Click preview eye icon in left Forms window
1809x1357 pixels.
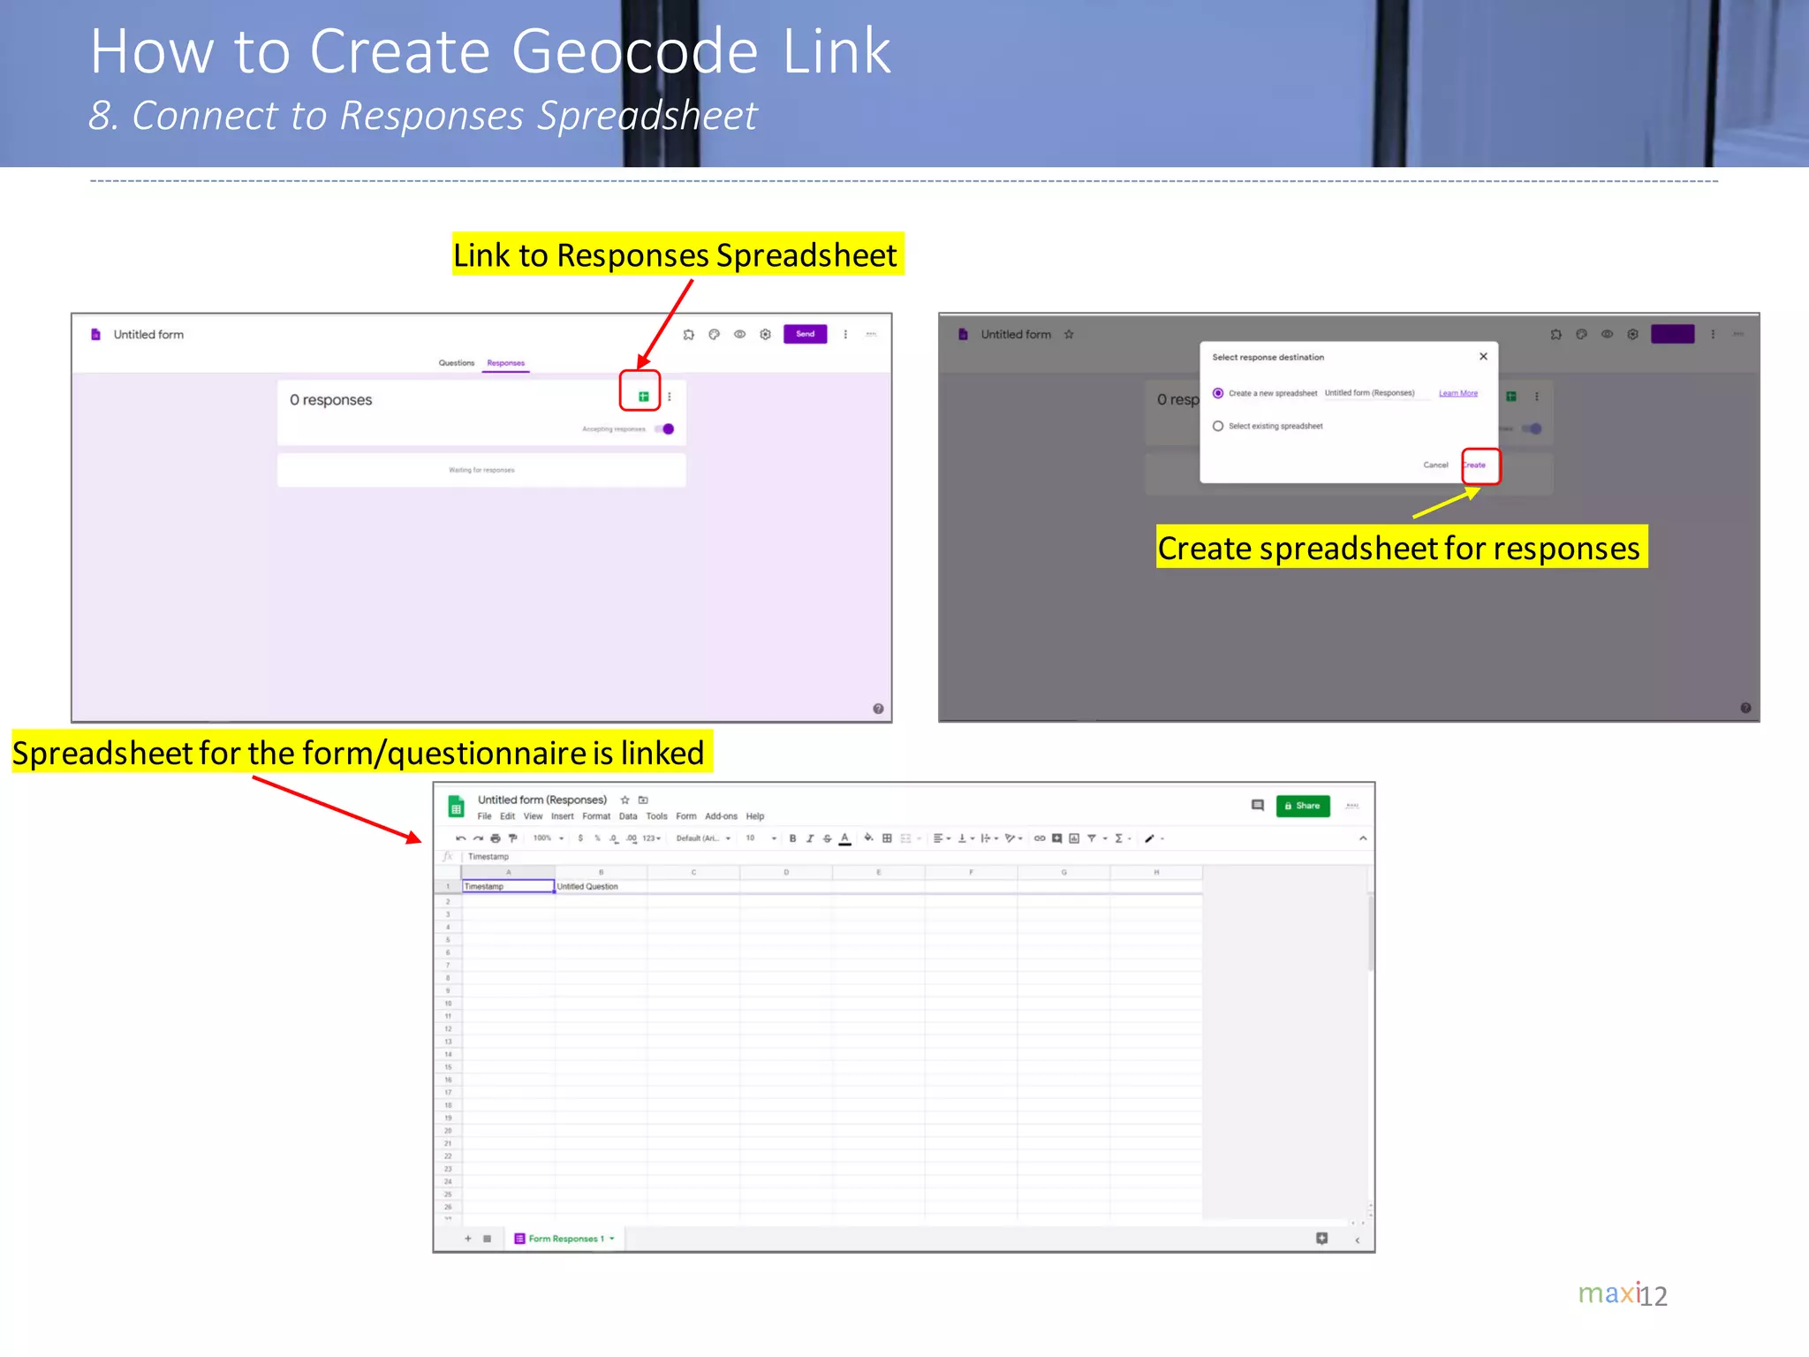pyautogui.click(x=740, y=335)
